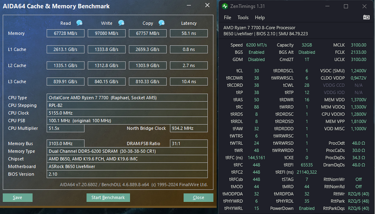Click Motherboard value ASRock B650 LiveMixer

pos(127,167)
